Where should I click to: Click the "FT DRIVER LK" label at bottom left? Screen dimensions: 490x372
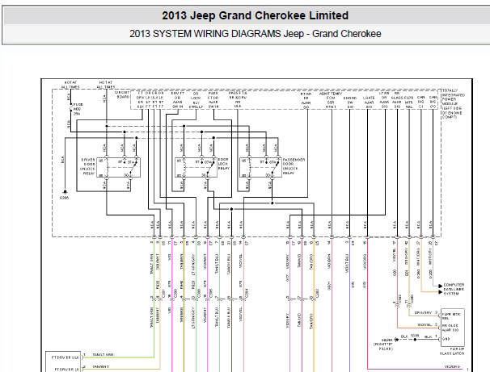(x=66, y=370)
